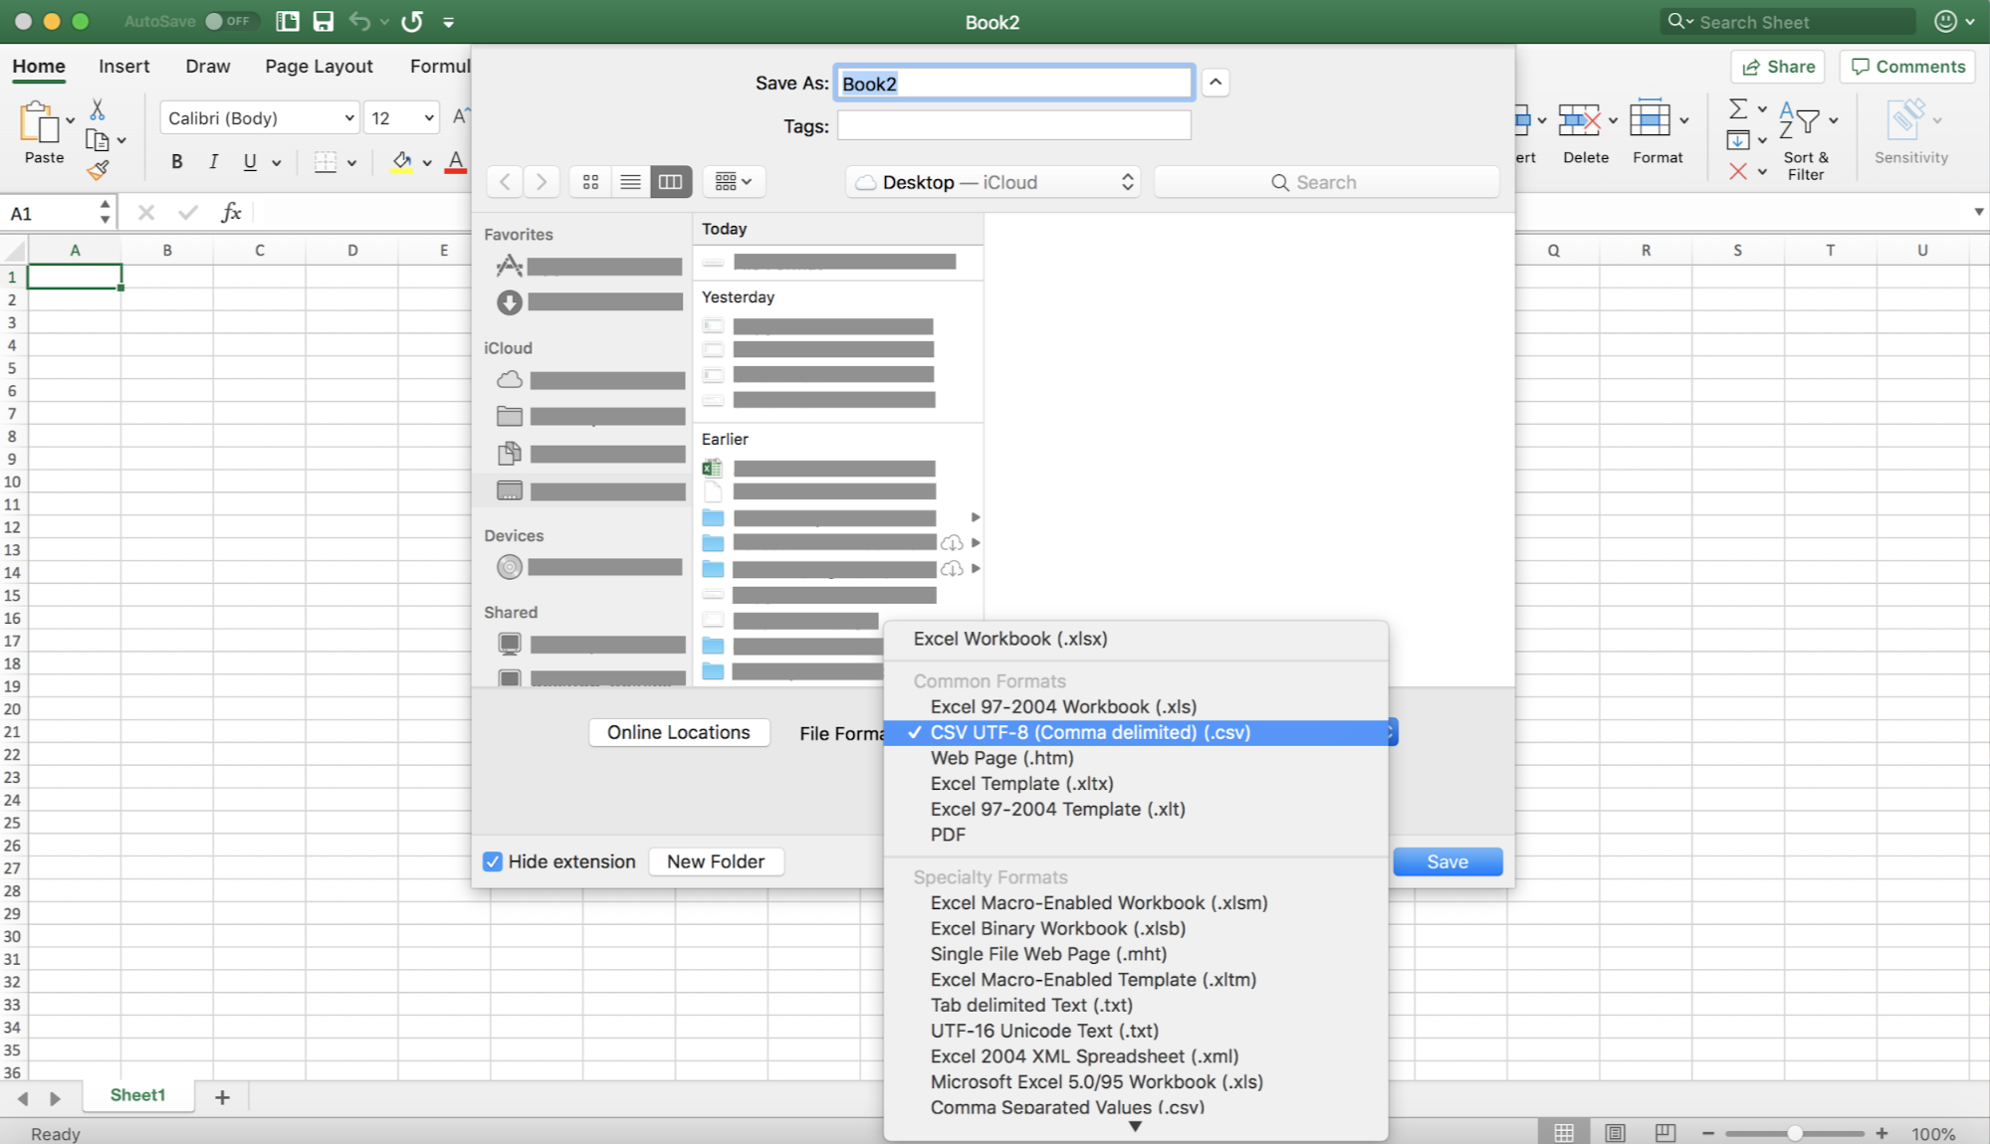Viewport: 1990px width, 1144px height.
Task: Click the Borders icon
Action: point(326,162)
